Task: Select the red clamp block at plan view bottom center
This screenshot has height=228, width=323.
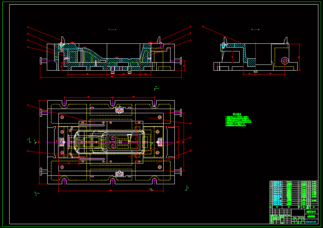Action: [119, 174]
